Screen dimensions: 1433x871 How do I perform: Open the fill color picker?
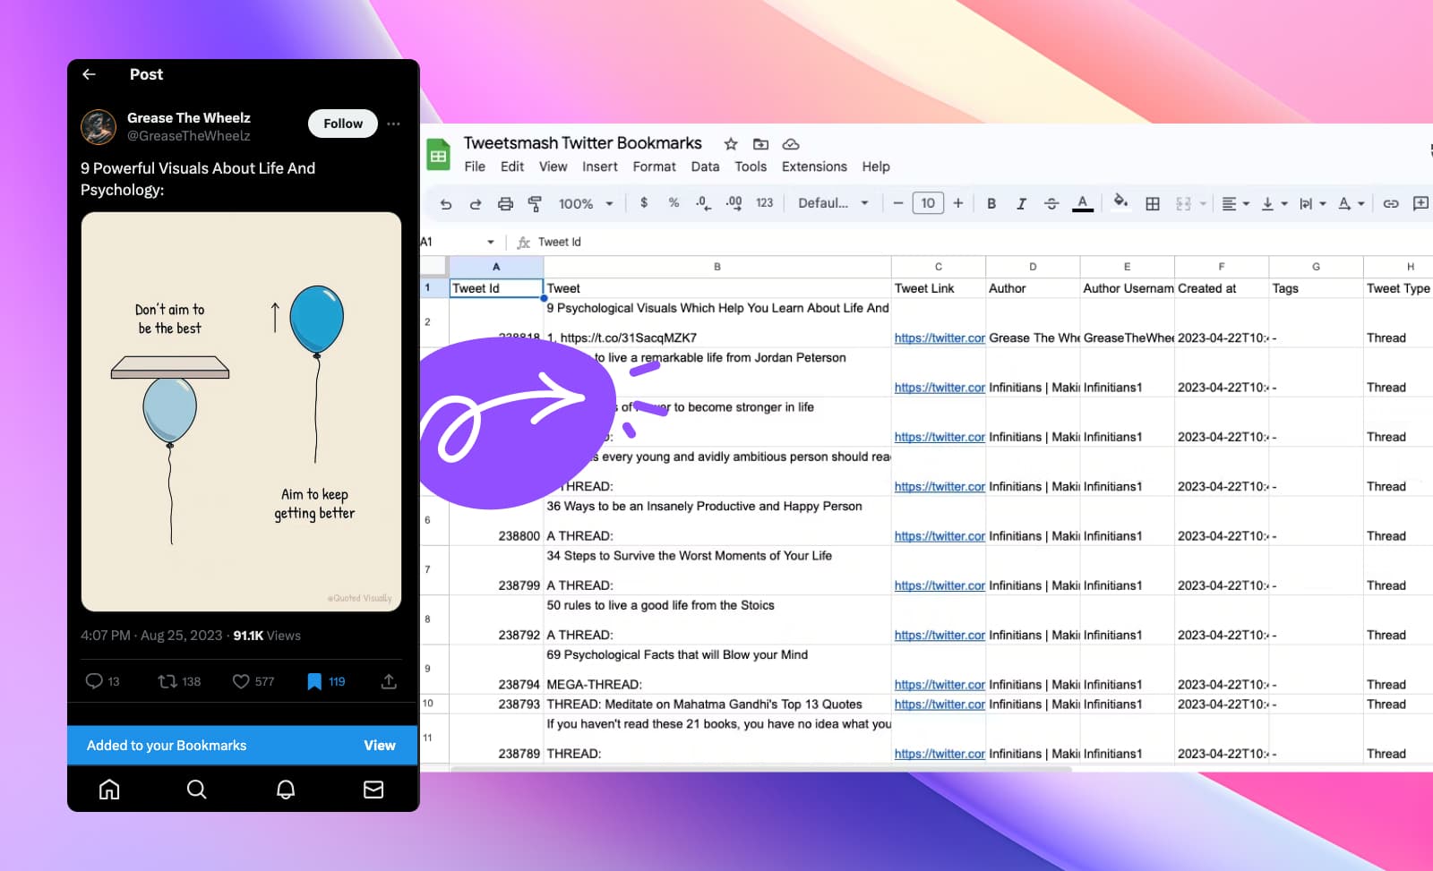(1120, 201)
